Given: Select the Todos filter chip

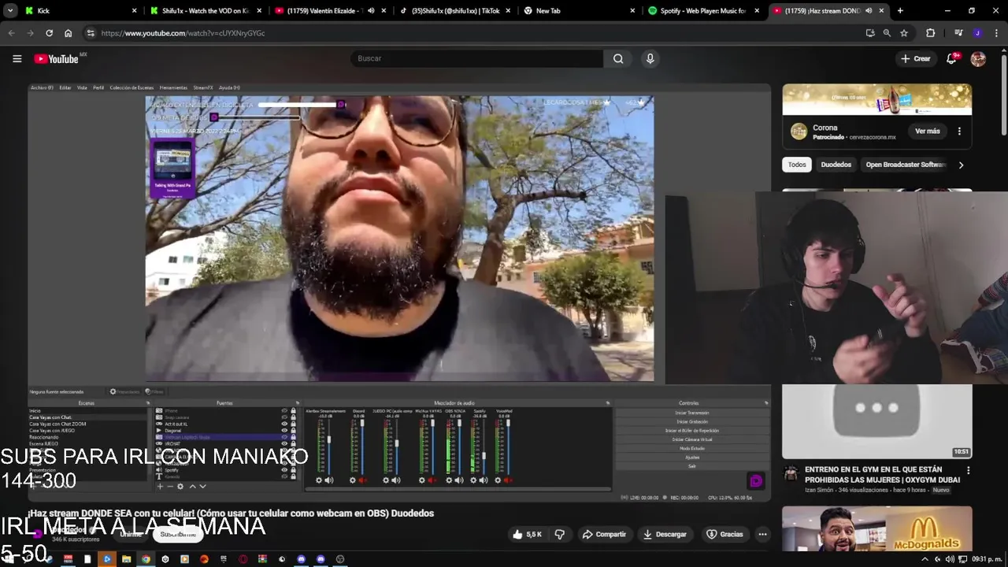Looking at the screenshot, I should (x=797, y=165).
